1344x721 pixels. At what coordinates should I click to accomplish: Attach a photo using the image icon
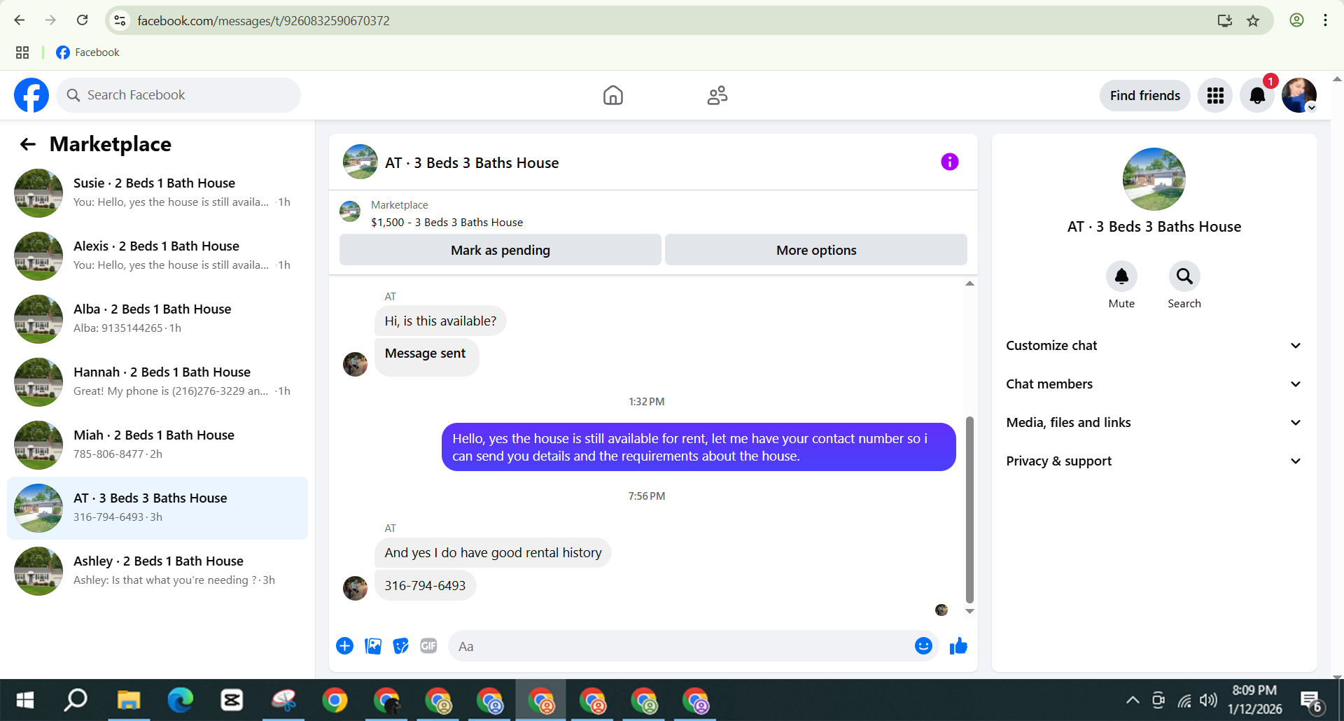pos(373,646)
